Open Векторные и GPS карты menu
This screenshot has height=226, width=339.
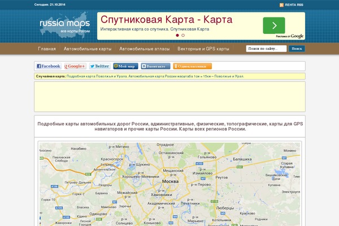coord(203,49)
